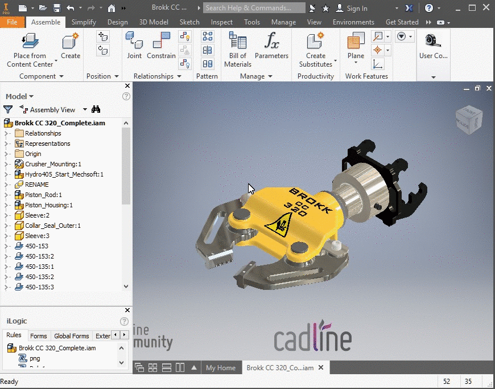Viewport: 495px width, 389px height.
Task: Click the tile windows grid icon
Action: coord(153,367)
